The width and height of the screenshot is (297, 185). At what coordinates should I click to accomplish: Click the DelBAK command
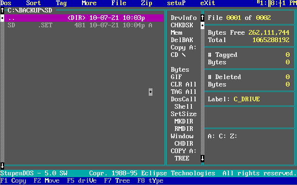click(182, 40)
